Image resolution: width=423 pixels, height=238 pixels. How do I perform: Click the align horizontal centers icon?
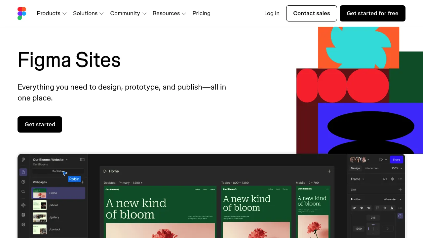[362, 208]
